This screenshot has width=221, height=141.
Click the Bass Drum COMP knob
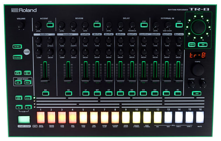pos(38,52)
